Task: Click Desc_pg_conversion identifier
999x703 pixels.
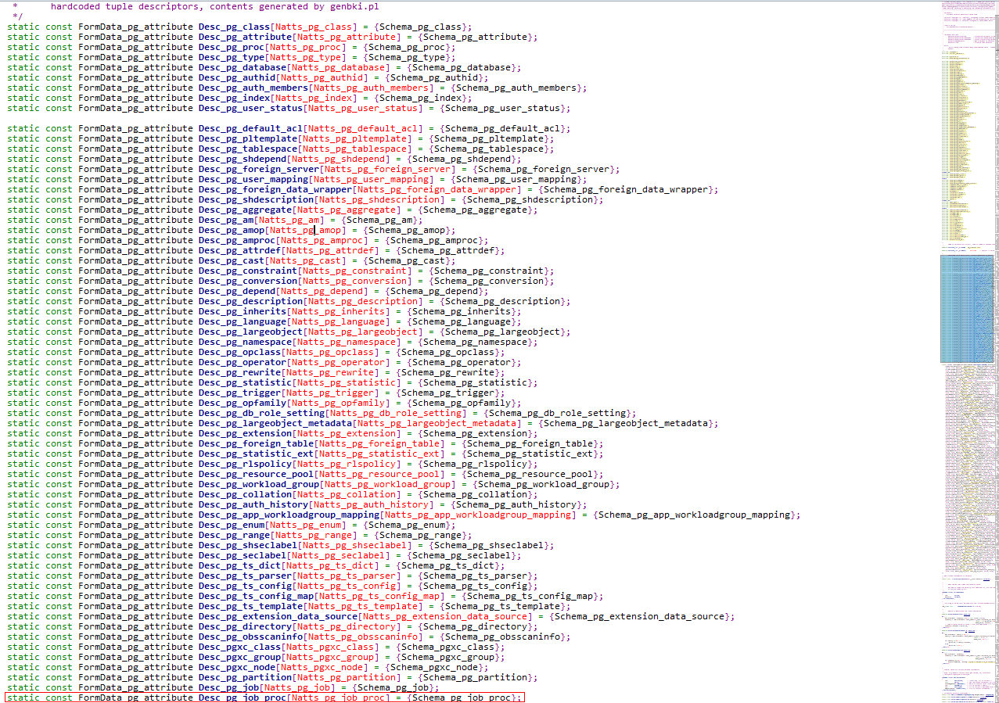Action: 248,281
